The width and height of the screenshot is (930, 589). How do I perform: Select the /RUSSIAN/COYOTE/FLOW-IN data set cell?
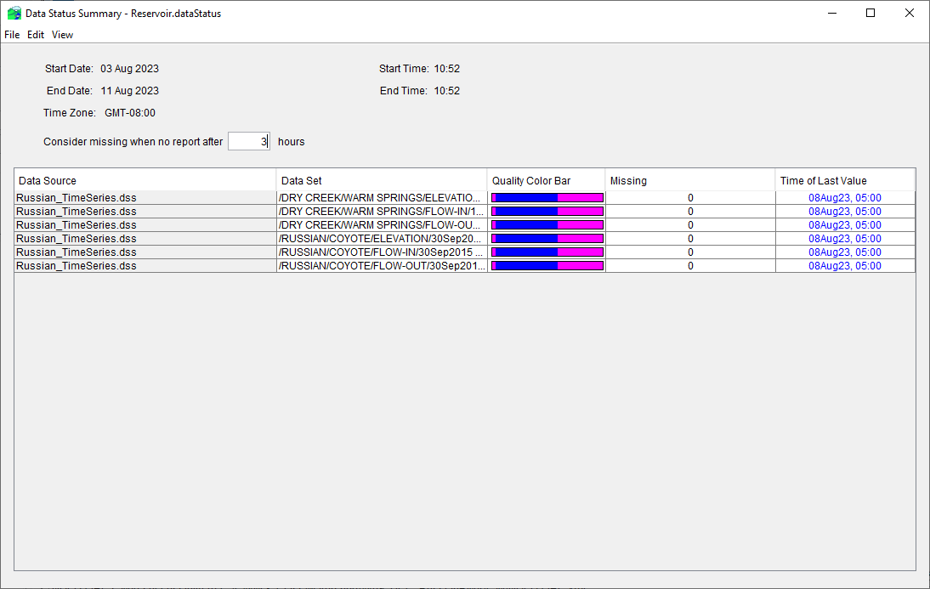(x=380, y=252)
